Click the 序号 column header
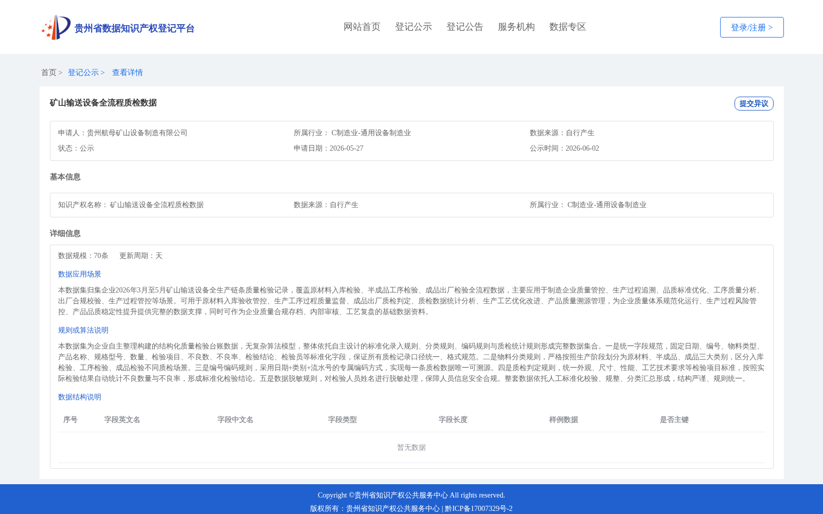 [x=70, y=419]
